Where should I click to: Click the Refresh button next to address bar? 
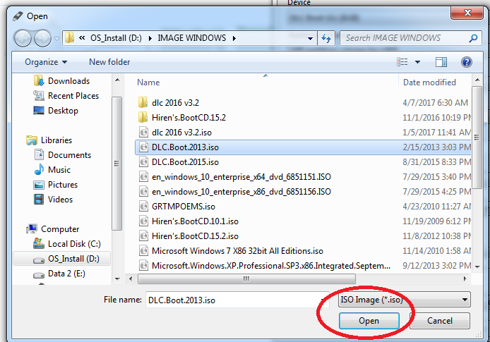(326, 38)
